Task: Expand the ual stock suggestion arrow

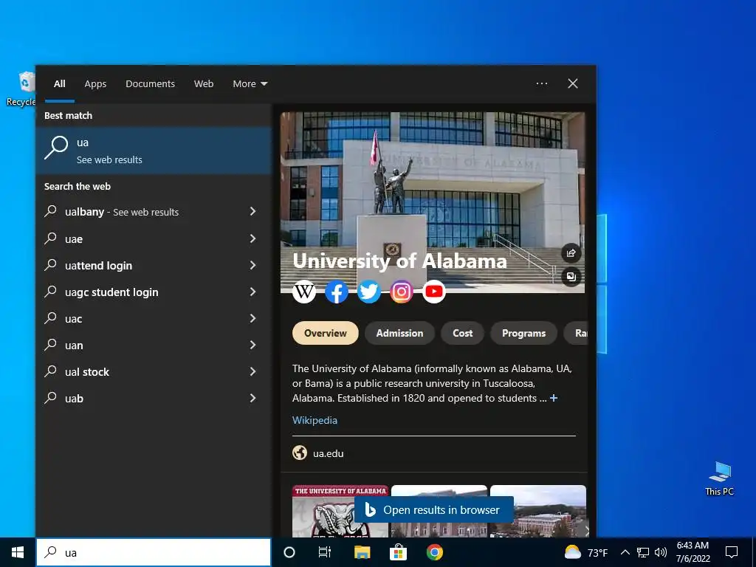Action: point(252,371)
